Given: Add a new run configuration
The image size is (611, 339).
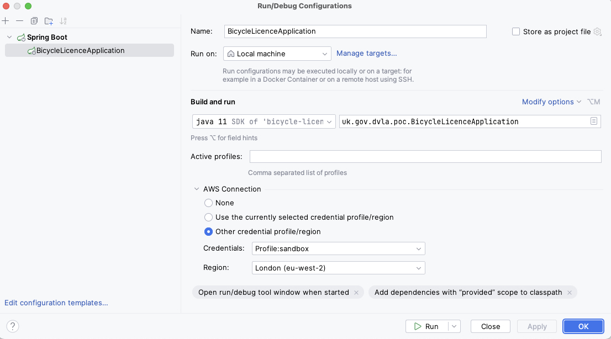Looking at the screenshot, I should (x=6, y=20).
